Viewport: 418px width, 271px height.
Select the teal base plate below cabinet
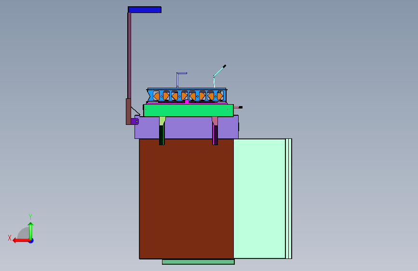198,262
